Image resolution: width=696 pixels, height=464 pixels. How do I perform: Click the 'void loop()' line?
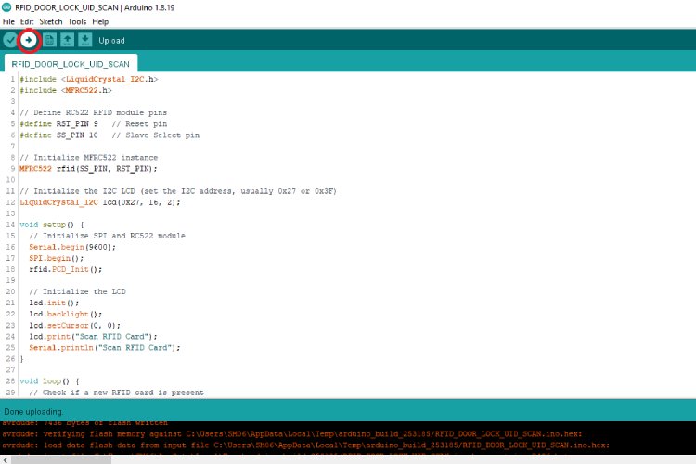(x=49, y=381)
